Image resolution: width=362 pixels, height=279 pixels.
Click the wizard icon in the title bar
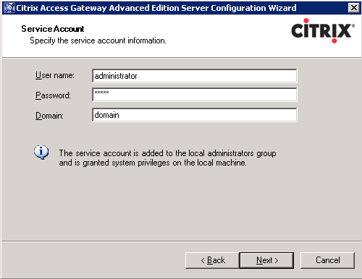9,8
